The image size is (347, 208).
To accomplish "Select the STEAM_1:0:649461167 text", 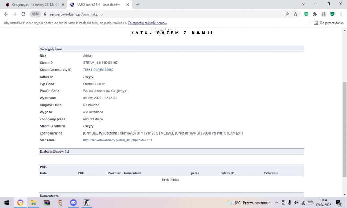I will click(x=100, y=63).
